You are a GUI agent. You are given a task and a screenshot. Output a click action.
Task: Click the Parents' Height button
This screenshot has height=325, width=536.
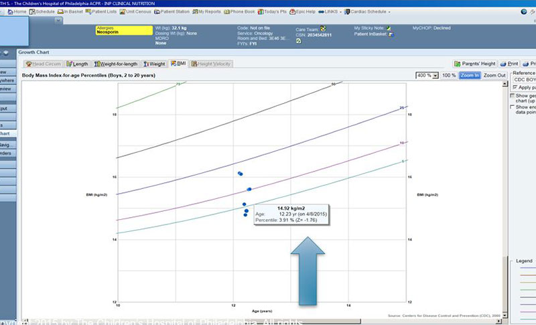[475, 64]
